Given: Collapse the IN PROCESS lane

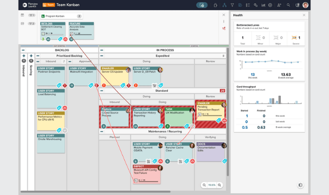Looking at the screenshot, I should tap(102, 50).
